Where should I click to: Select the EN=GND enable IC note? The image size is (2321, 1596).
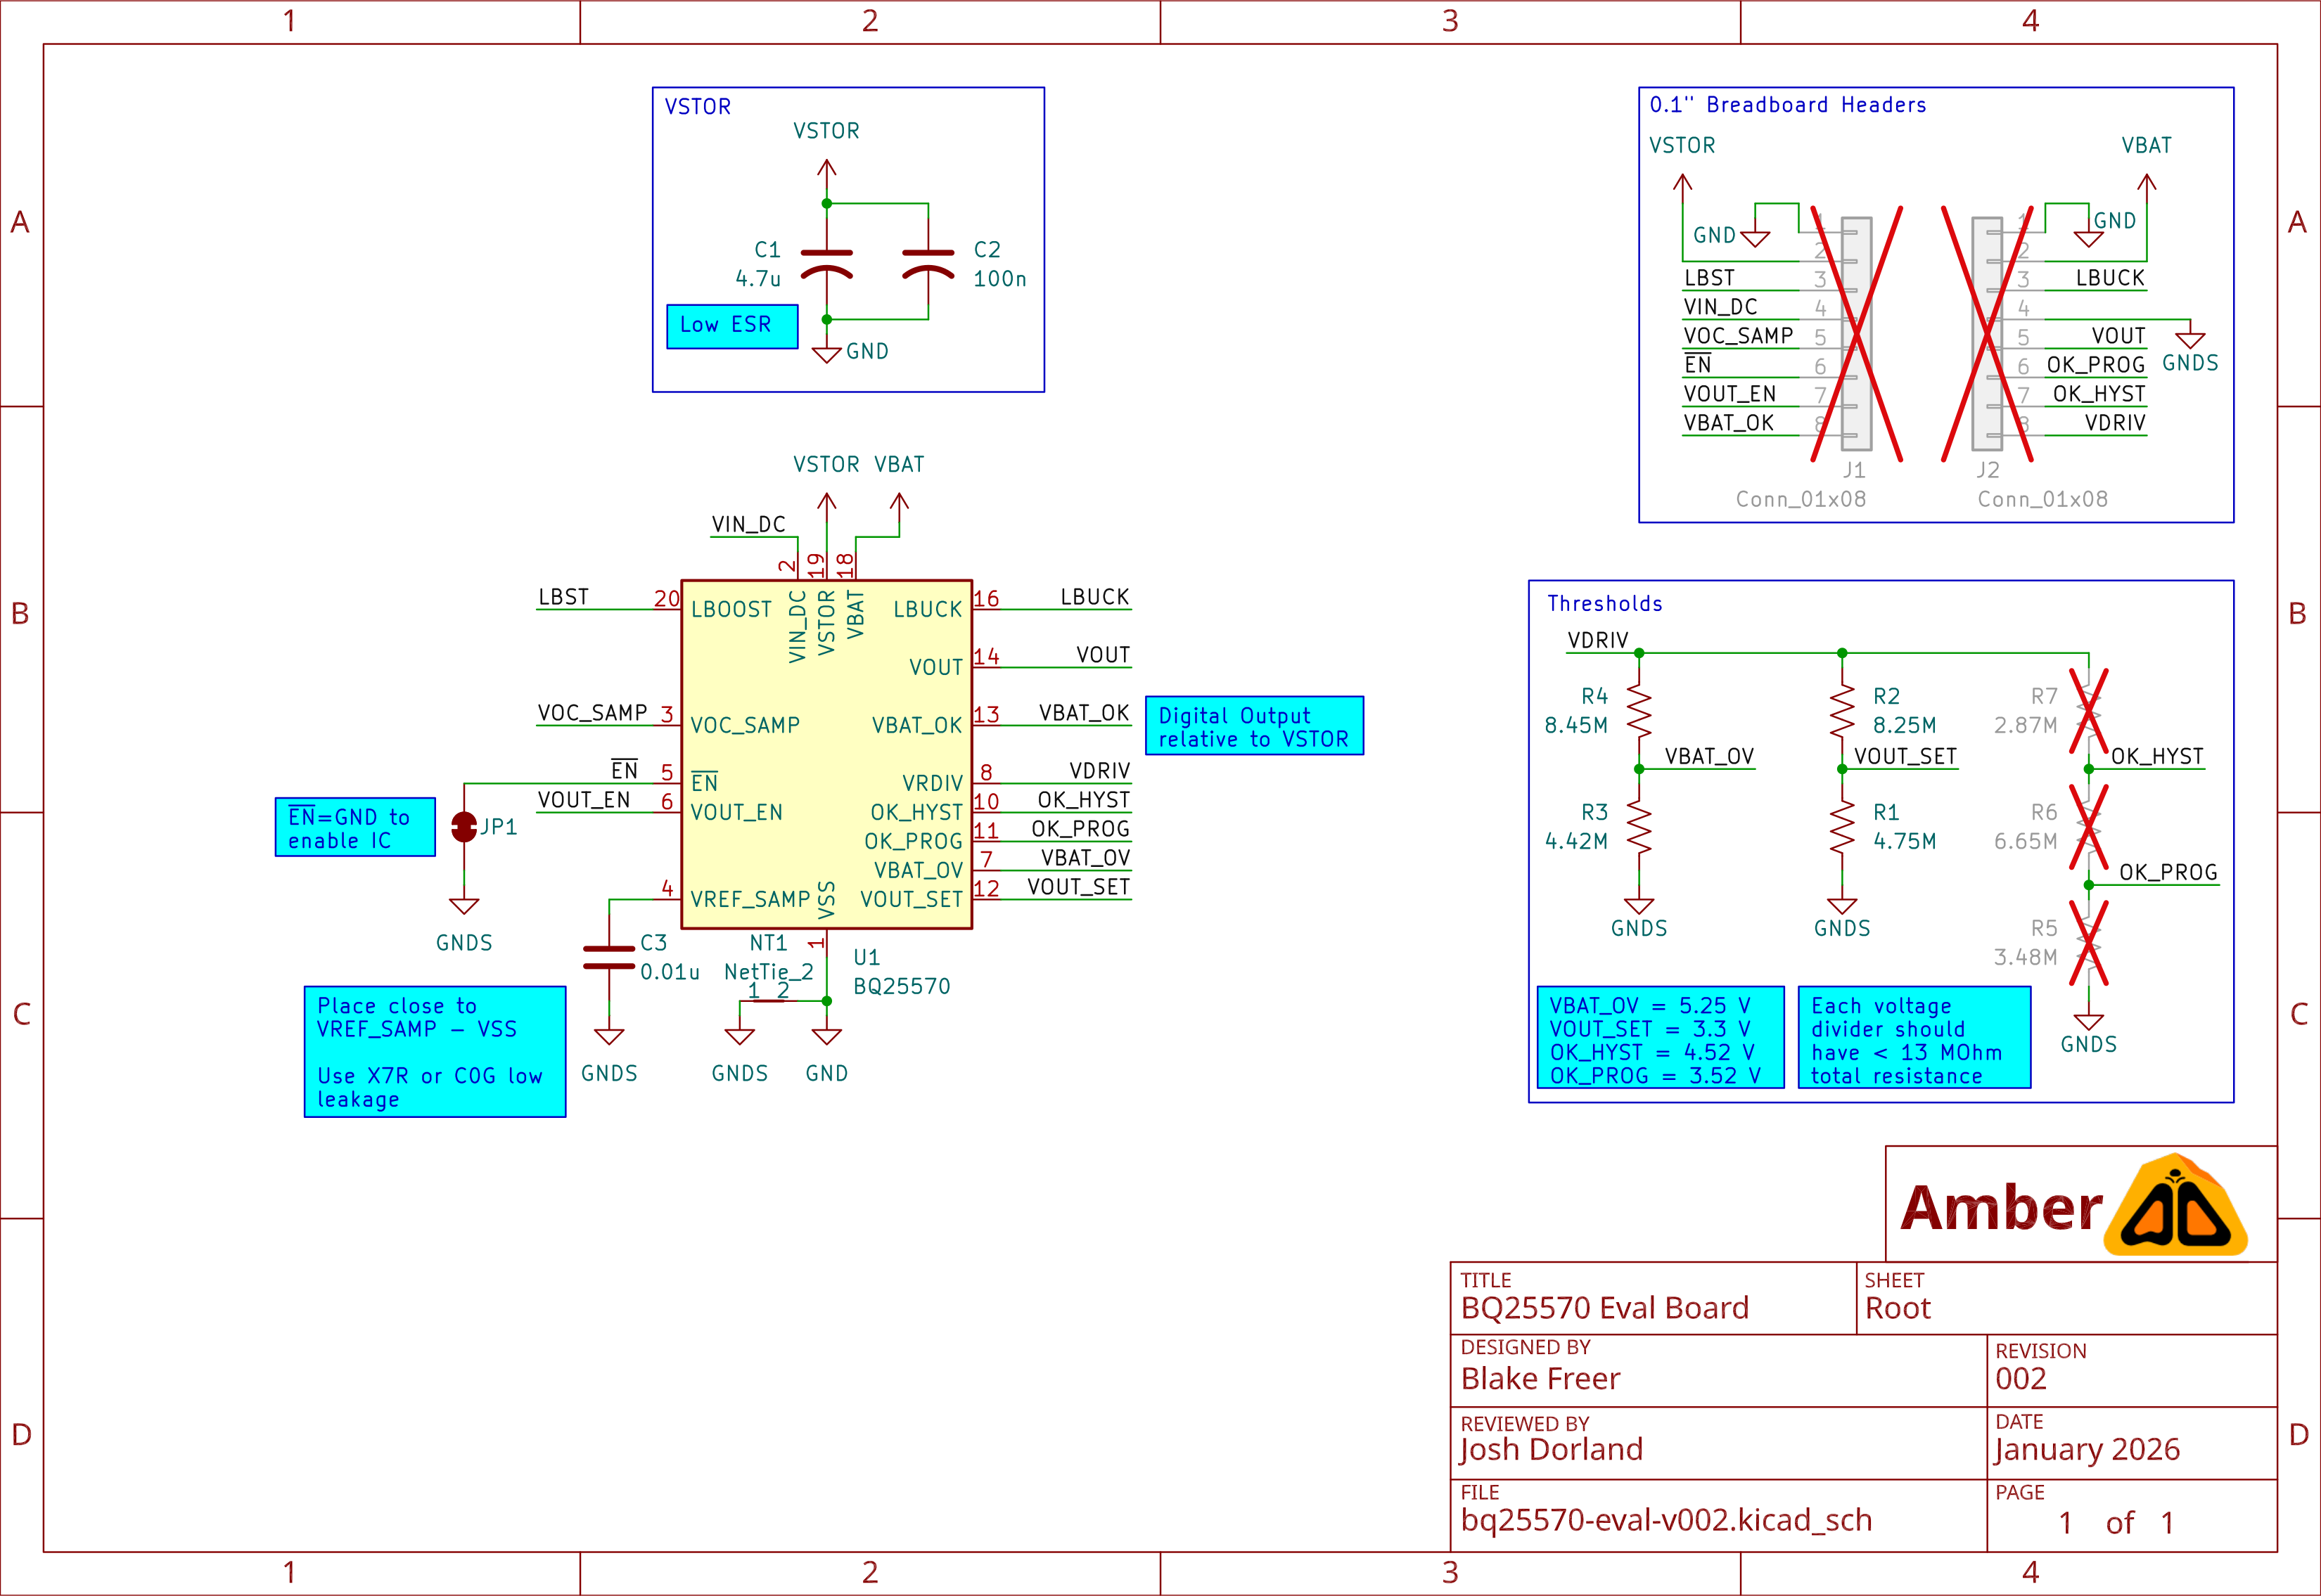click(354, 827)
